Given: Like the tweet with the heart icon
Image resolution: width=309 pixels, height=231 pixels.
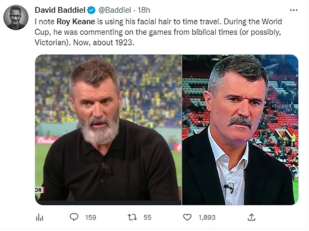Looking at the screenshot, I should pos(187,217).
